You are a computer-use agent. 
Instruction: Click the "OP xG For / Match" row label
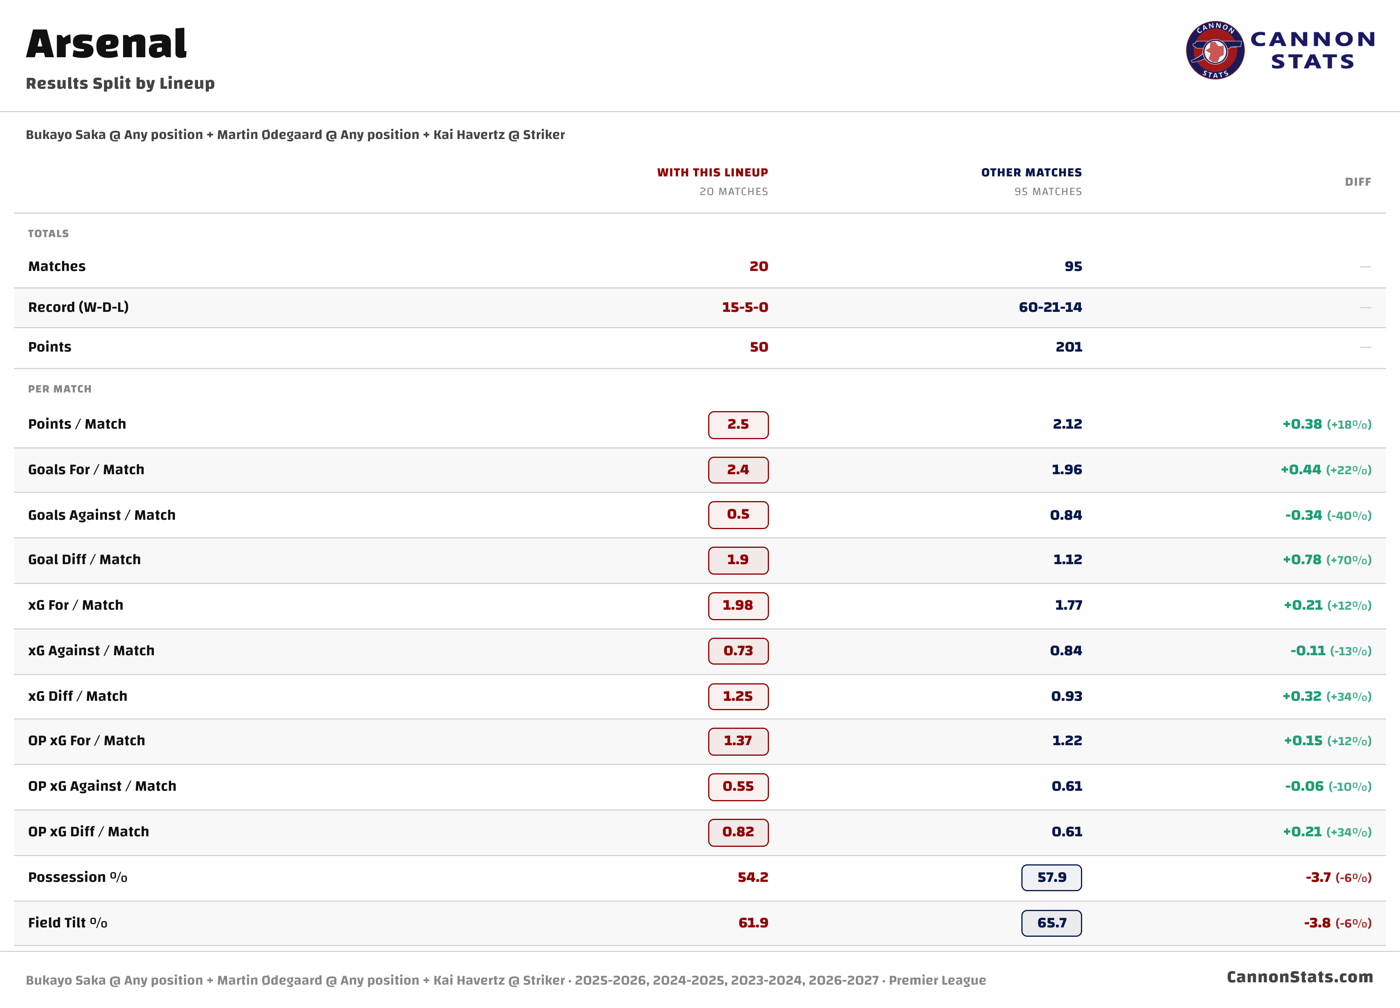86,742
